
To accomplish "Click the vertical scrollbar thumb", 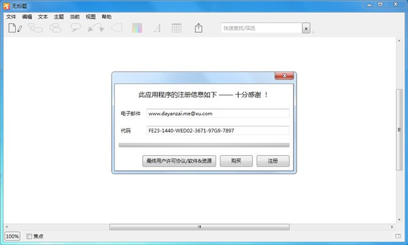I will coord(399,130).
